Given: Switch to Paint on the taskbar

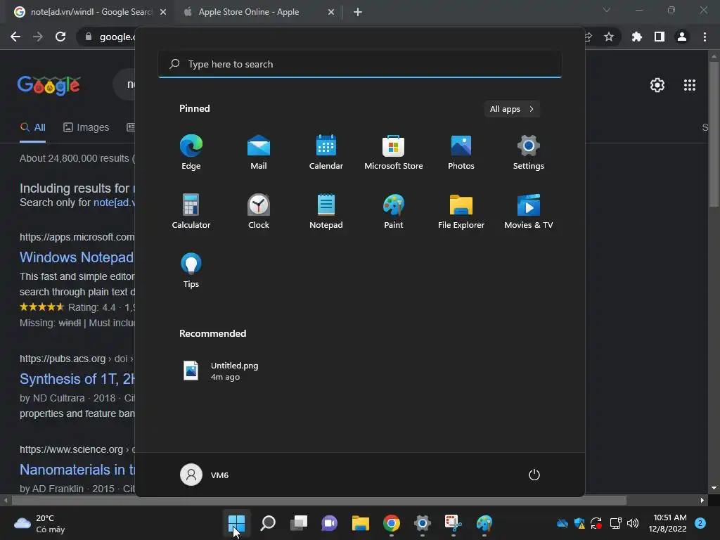Looking at the screenshot, I should point(484,523).
